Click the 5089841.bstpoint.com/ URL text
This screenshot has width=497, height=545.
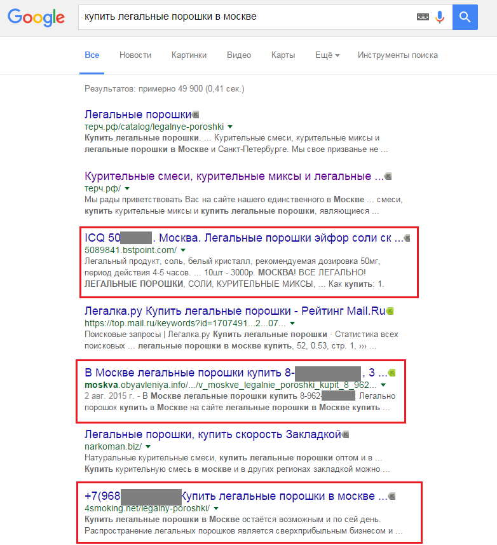[130, 251]
